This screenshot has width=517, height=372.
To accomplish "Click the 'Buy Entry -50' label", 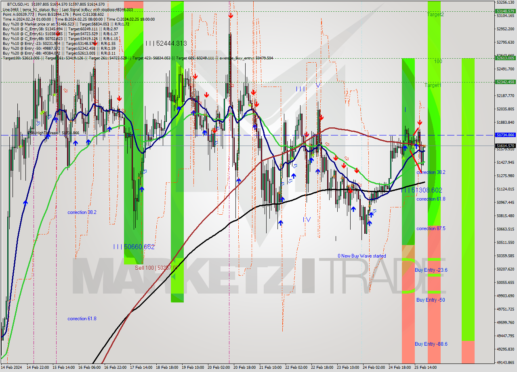I will click(x=431, y=300).
